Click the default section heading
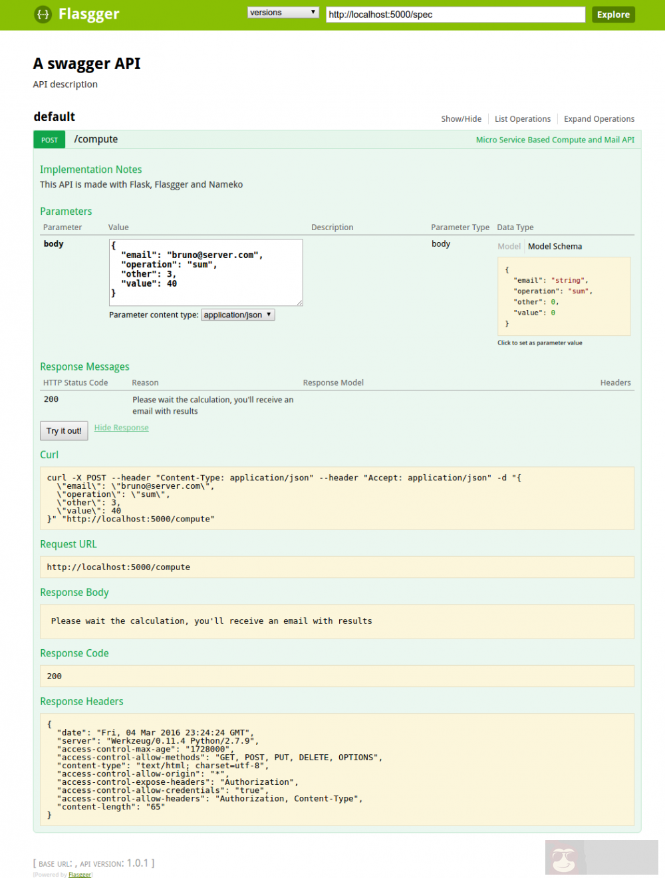 (x=55, y=116)
